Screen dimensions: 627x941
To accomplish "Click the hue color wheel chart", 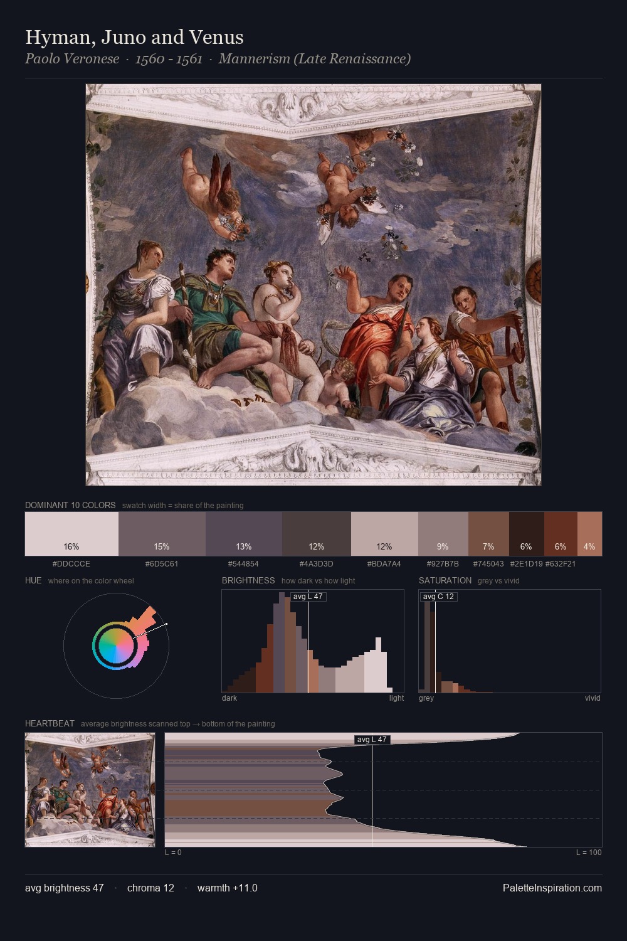I will [x=116, y=645].
